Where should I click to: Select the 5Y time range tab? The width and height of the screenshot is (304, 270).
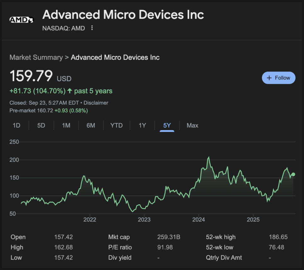[x=167, y=125]
